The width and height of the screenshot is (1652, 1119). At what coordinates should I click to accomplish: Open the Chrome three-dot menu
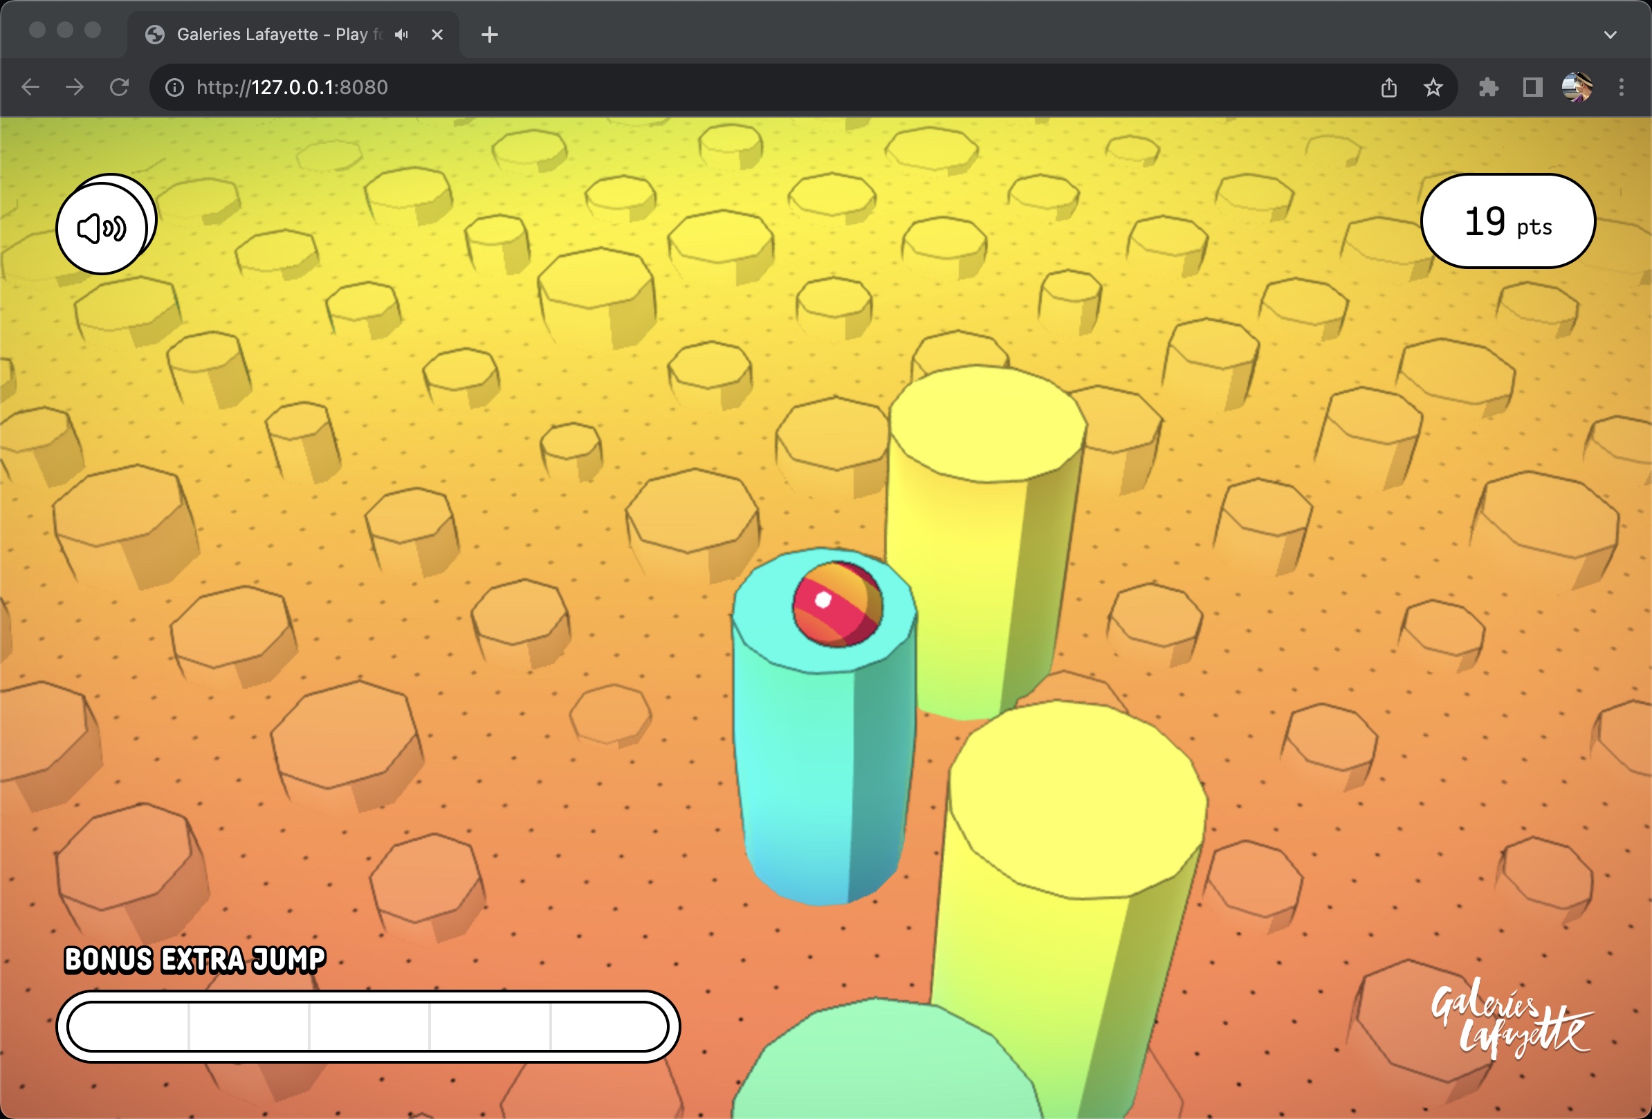coord(1622,87)
